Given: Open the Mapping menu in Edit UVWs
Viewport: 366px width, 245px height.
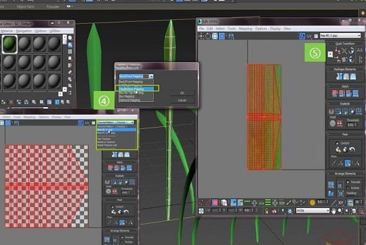Looking at the screenshot, I should 245,28.
